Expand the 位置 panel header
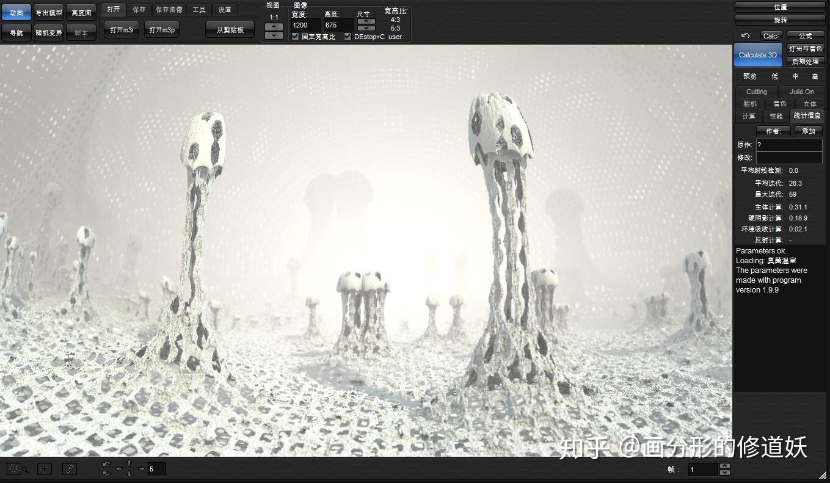Viewport: 830px width, 483px height. (x=780, y=7)
